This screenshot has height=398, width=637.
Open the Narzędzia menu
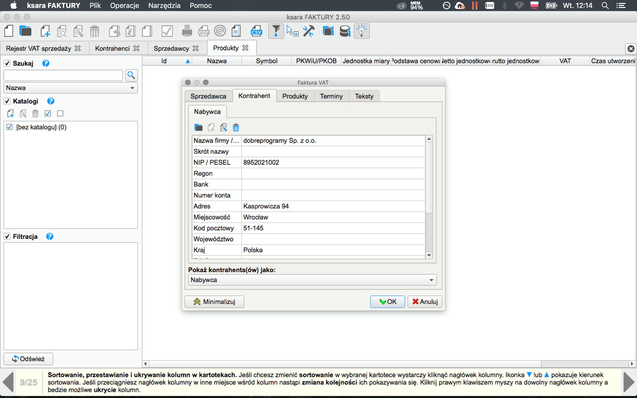tap(164, 6)
